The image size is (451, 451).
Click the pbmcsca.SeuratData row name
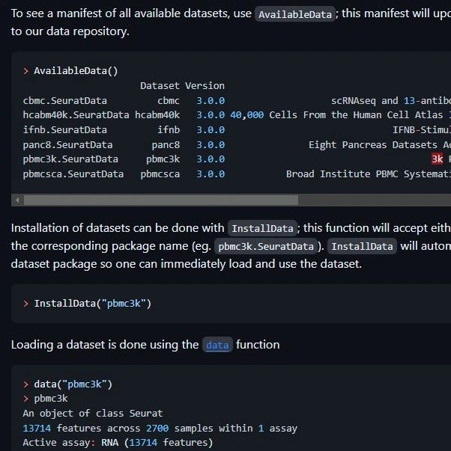(73, 174)
